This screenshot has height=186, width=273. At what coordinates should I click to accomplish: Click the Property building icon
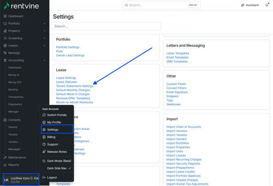pos(5,31)
